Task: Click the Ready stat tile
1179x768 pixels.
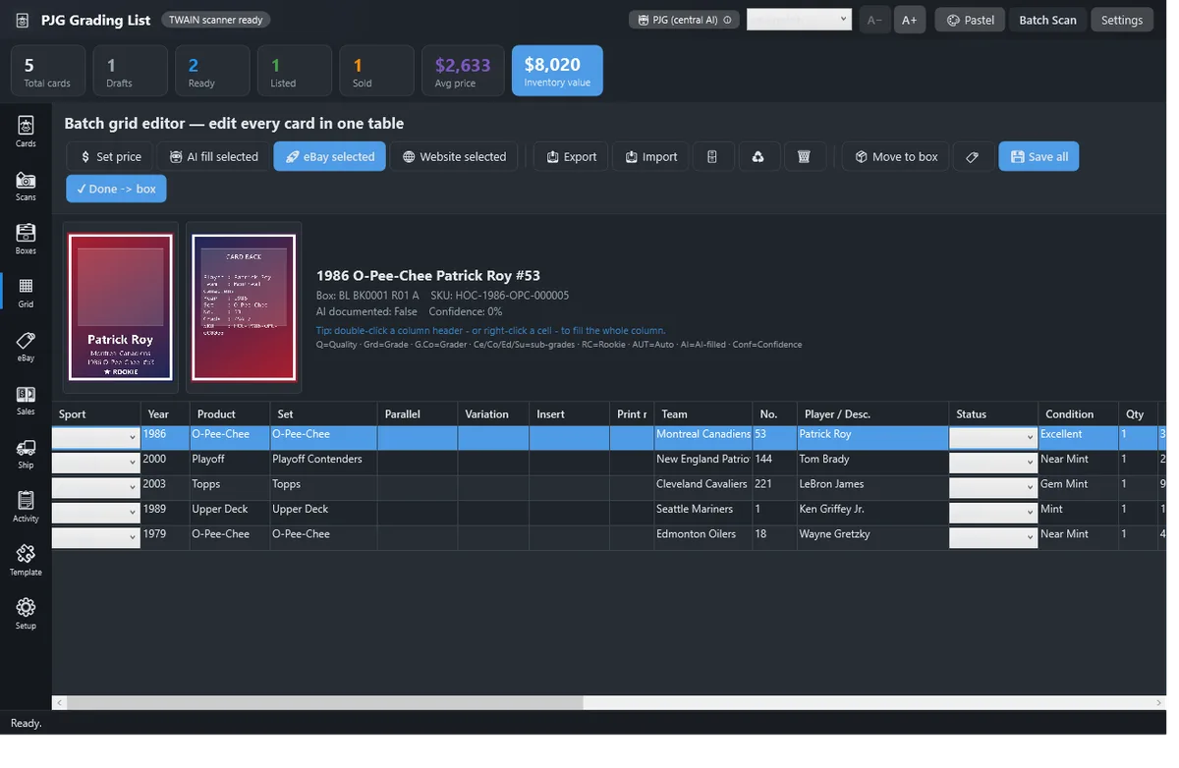Action: coord(212,71)
